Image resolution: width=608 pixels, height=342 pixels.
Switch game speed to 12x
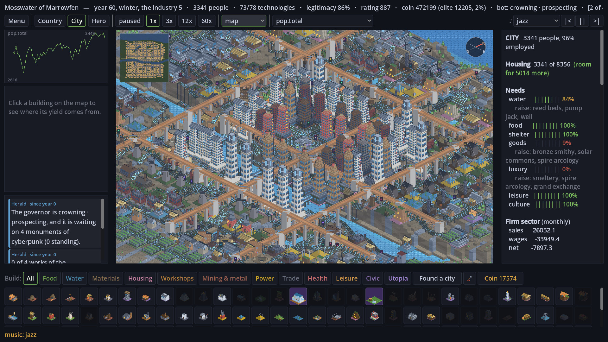[187, 21]
